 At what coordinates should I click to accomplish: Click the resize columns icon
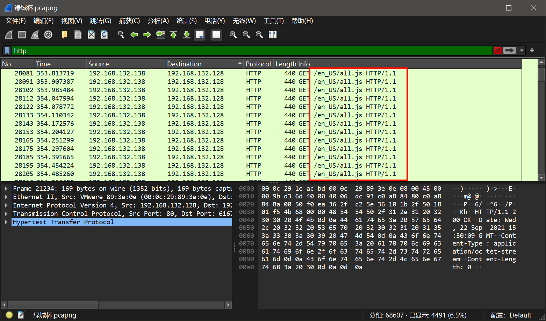click(273, 35)
